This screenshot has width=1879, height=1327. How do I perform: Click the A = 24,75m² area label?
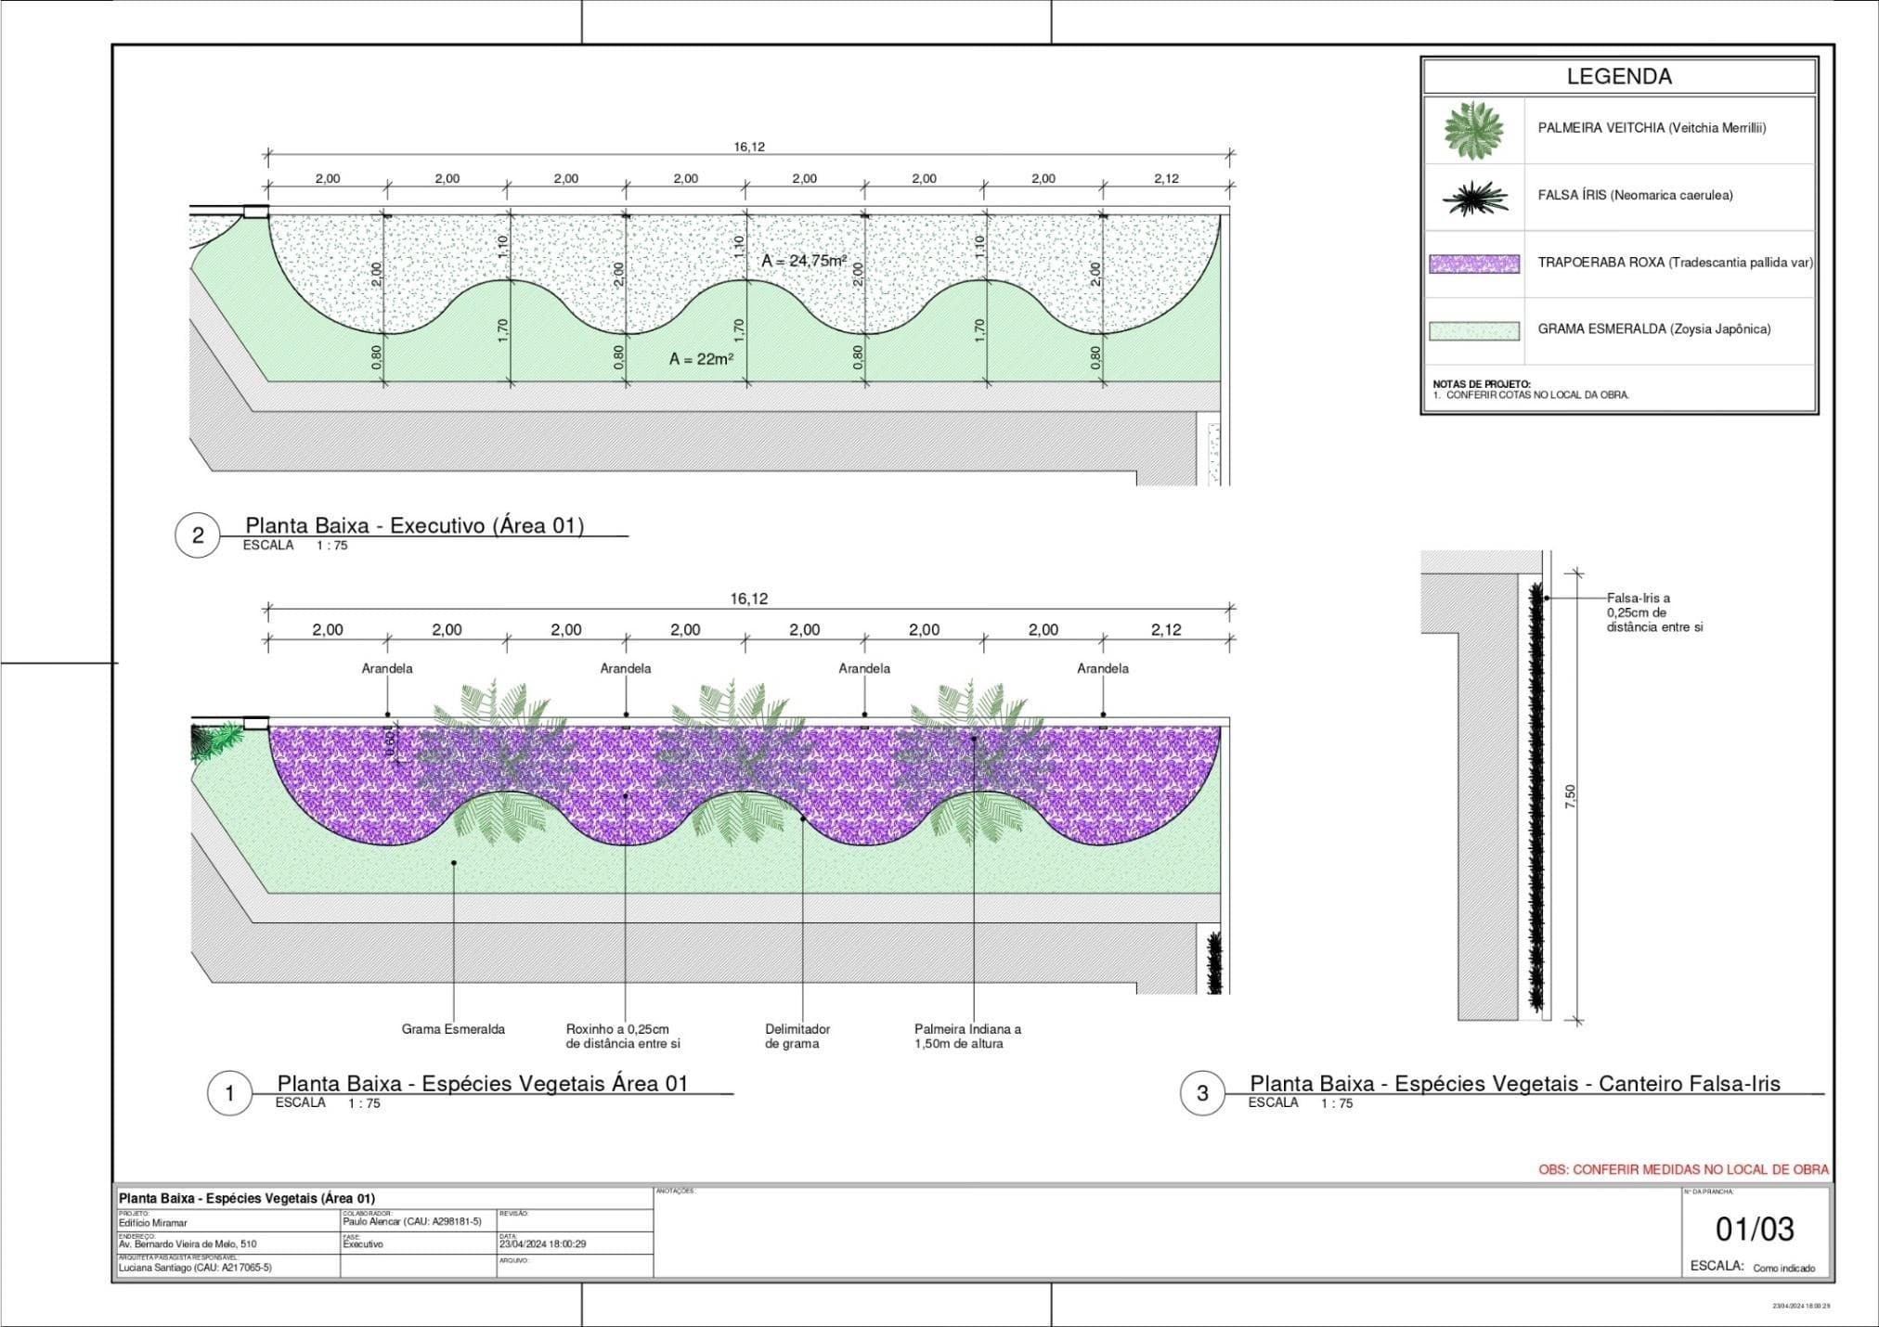(x=803, y=261)
